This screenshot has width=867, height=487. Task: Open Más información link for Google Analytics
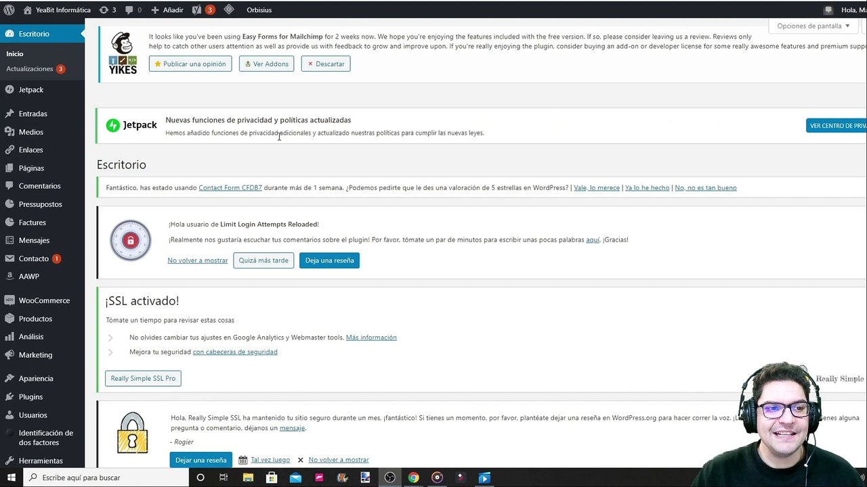point(371,338)
